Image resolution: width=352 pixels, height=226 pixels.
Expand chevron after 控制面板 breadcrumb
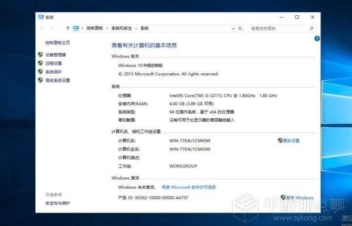point(107,28)
